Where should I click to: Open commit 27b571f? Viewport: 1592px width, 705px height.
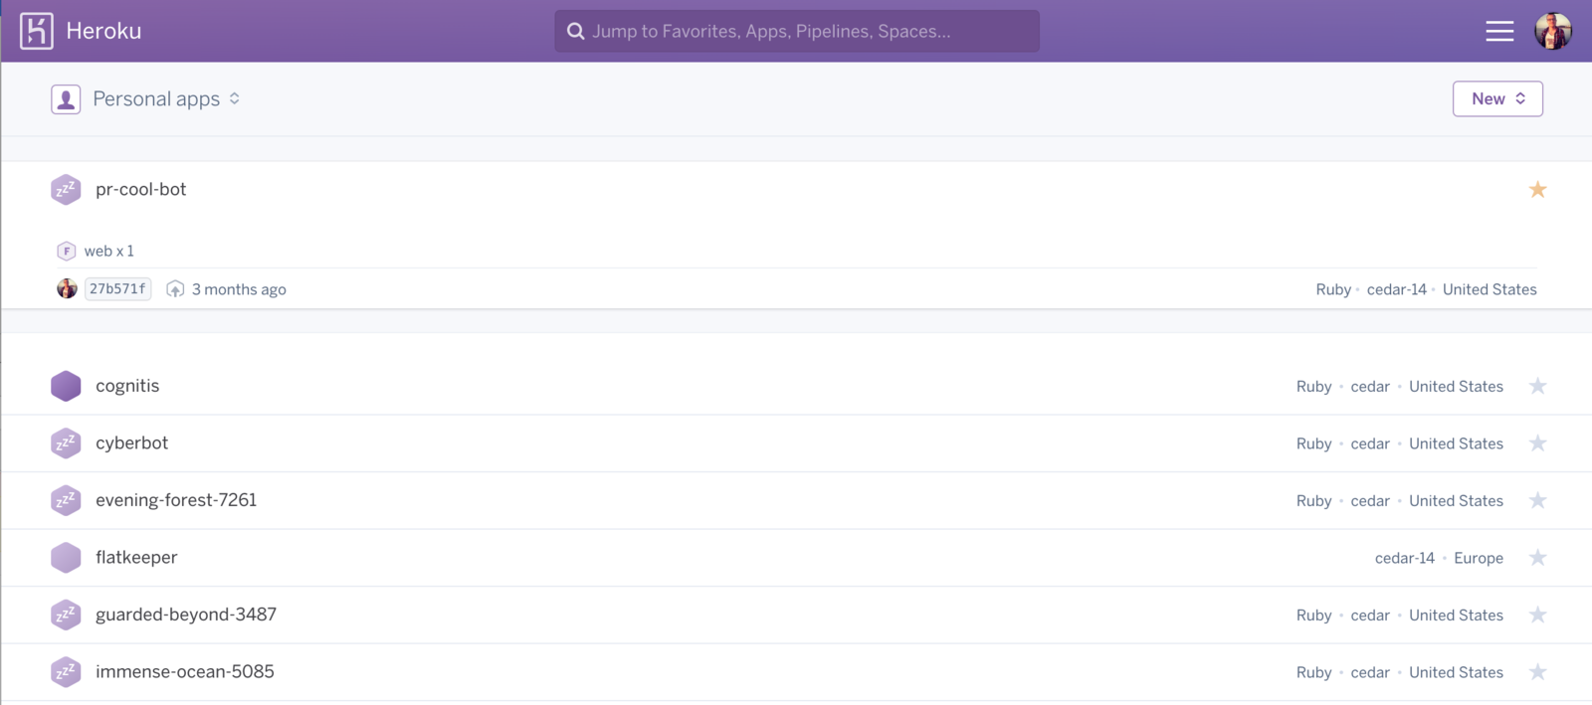[117, 289]
